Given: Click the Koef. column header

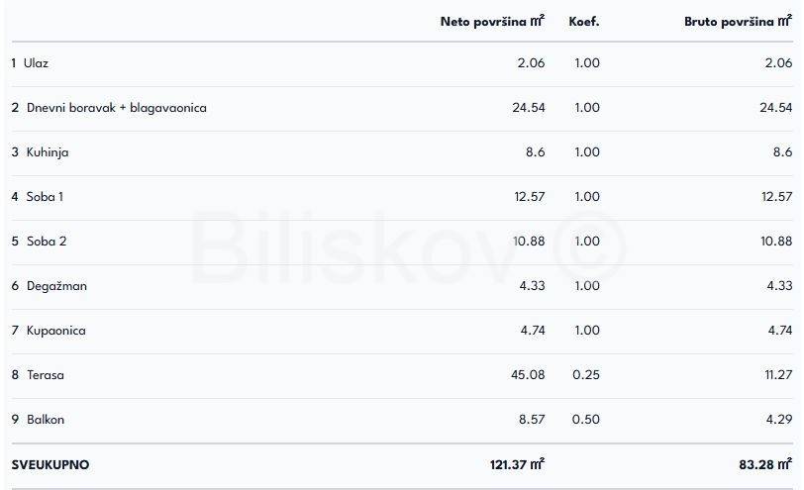Looking at the screenshot, I should [584, 21].
